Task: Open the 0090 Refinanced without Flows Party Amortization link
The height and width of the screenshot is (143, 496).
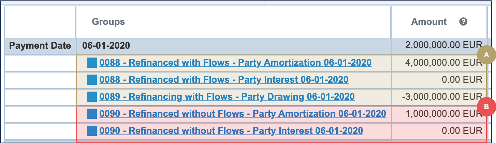Action: (243, 114)
